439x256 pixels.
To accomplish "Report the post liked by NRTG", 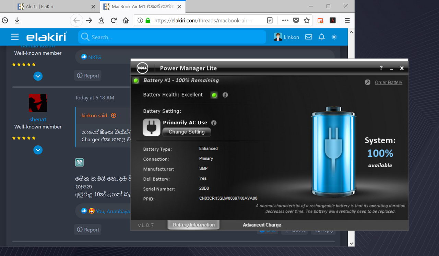I will tap(88, 76).
